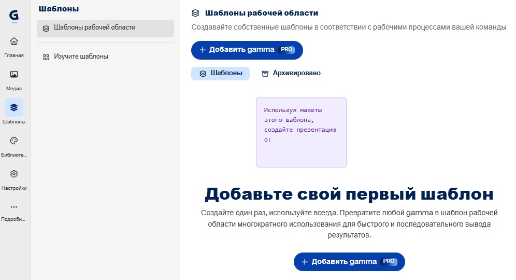The width and height of the screenshot is (516, 280).
Task: Open Изучите шаблоны in side panel
Action: click(105, 57)
